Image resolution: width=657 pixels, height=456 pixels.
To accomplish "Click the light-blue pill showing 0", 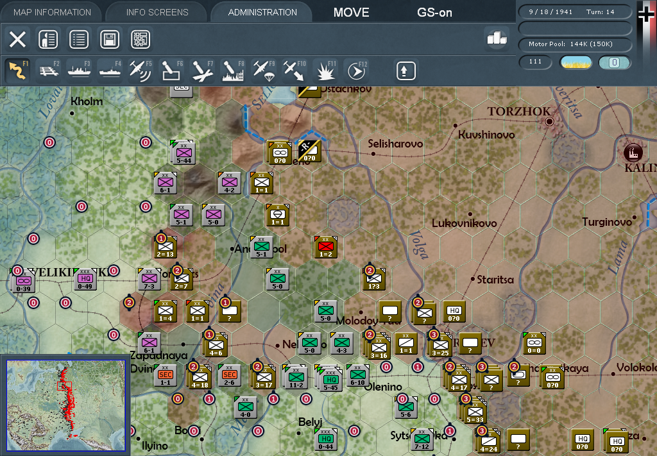I will coord(614,62).
